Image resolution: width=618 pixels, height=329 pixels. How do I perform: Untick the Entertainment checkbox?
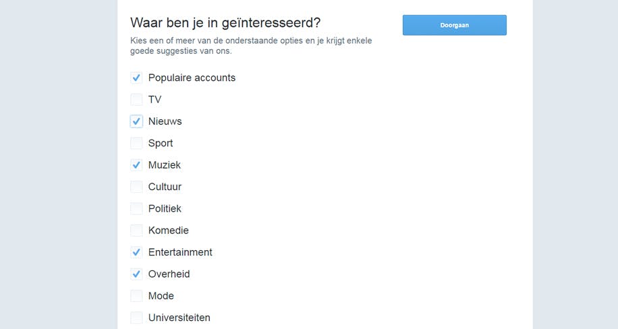(136, 252)
